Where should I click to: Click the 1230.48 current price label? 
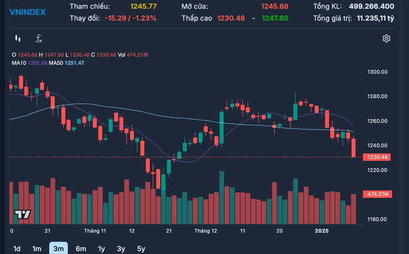pyautogui.click(x=377, y=157)
